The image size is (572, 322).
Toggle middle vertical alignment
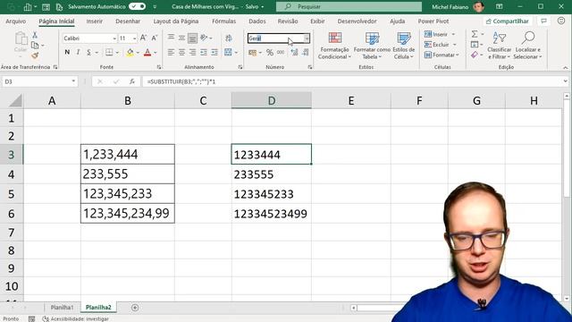click(181, 38)
